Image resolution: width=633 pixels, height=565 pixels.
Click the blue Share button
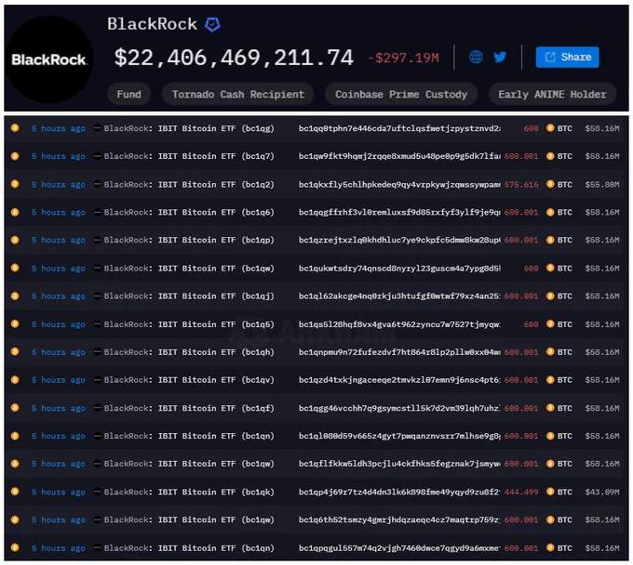567,58
